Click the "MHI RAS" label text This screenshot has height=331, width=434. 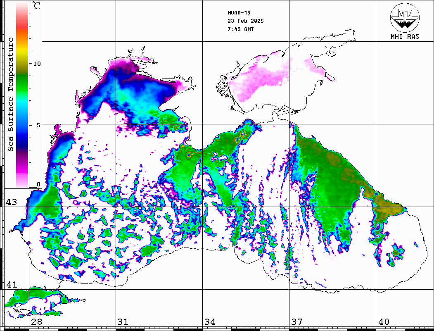point(405,36)
